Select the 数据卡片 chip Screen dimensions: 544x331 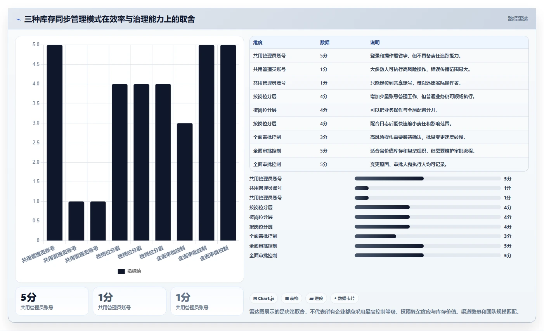pos(345,298)
